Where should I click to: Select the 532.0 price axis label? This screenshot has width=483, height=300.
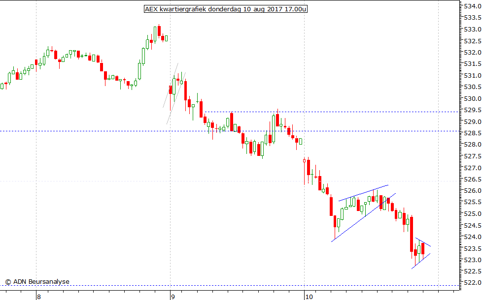[473, 52]
